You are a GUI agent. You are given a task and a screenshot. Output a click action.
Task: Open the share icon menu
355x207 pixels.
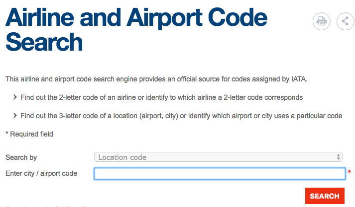tap(345, 21)
